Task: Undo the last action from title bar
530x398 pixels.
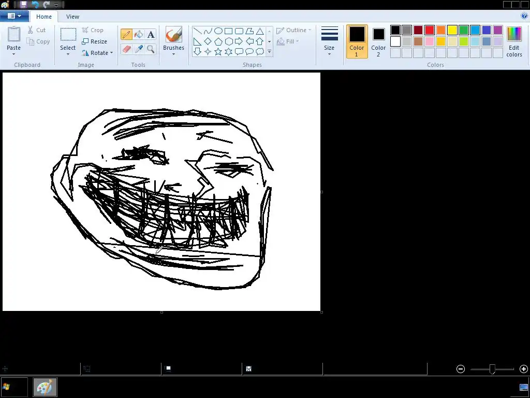Action: click(35, 5)
